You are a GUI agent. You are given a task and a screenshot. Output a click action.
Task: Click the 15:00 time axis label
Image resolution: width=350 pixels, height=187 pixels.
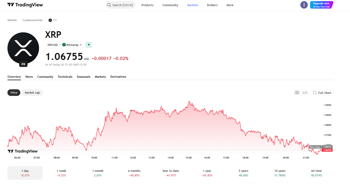pyautogui.click(x=188, y=158)
